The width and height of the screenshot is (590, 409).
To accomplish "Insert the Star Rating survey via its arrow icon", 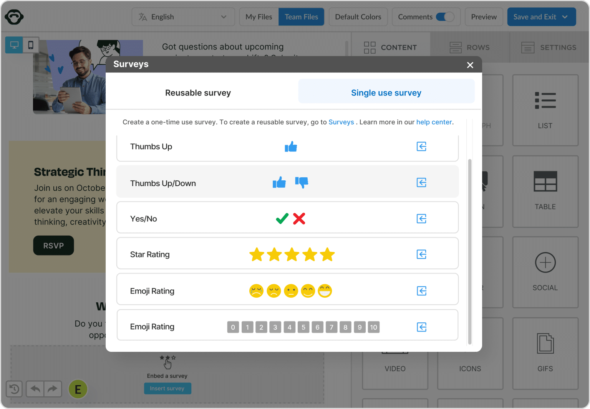I will [x=421, y=254].
